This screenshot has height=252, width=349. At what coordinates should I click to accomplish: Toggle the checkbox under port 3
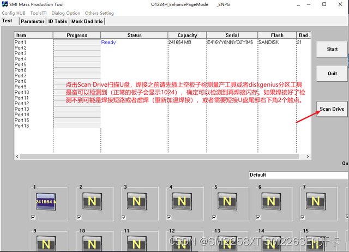pyautogui.click(x=124, y=217)
